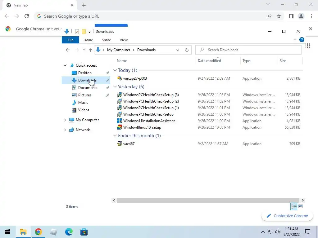This screenshot has width=318, height=238.
Task: Collapse the Earlier this month group
Action: coord(115,136)
